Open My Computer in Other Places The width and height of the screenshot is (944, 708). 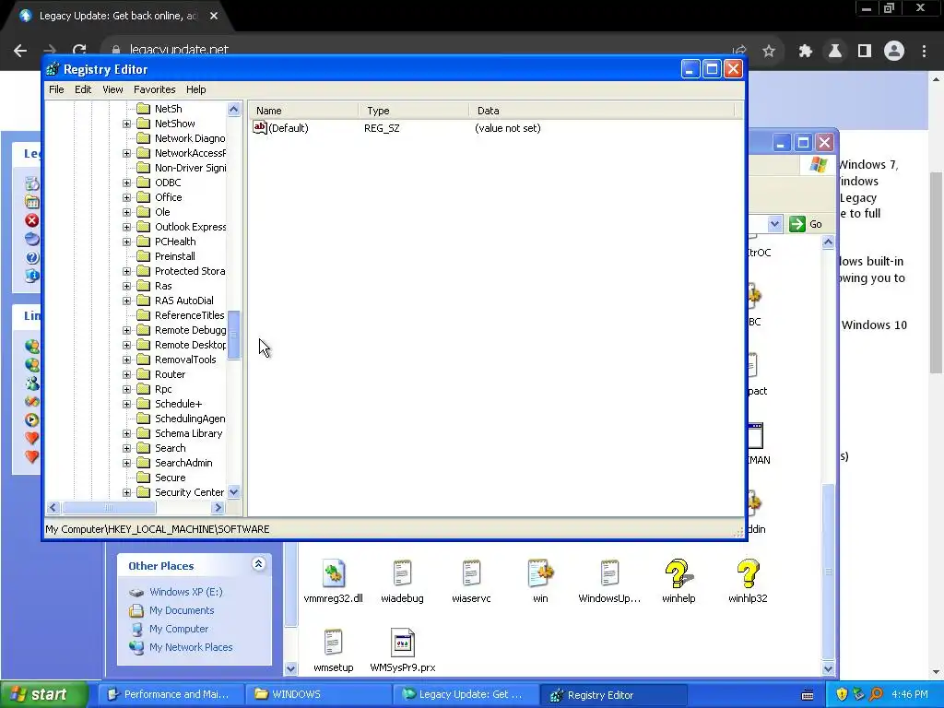(x=179, y=629)
